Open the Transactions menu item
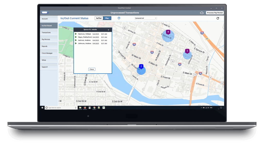264x146 pixels. 46,33
